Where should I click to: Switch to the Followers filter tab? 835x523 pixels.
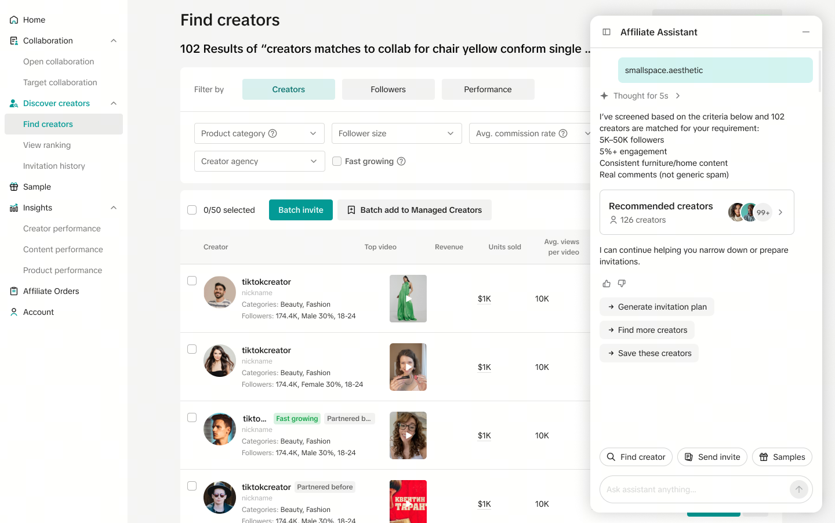point(389,89)
